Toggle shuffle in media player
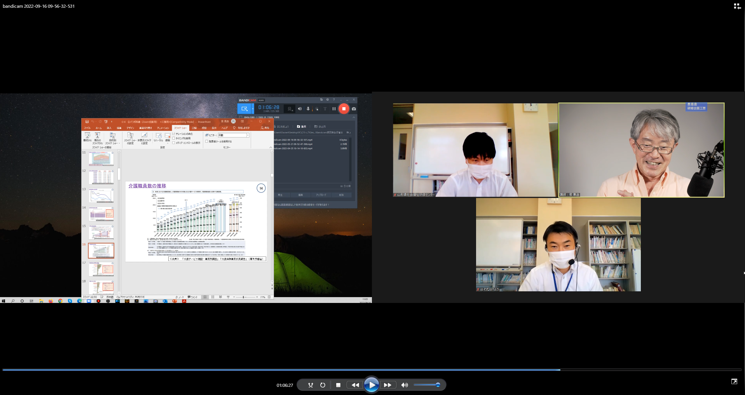745x395 pixels. point(311,385)
